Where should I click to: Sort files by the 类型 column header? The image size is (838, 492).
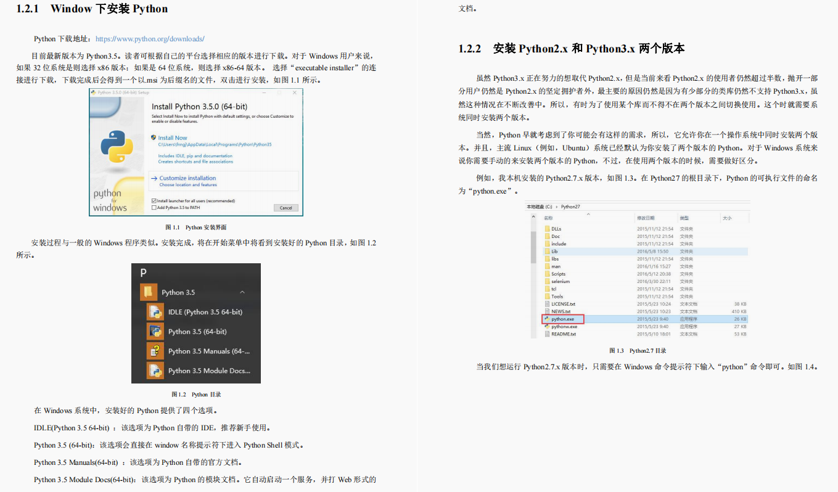point(684,218)
